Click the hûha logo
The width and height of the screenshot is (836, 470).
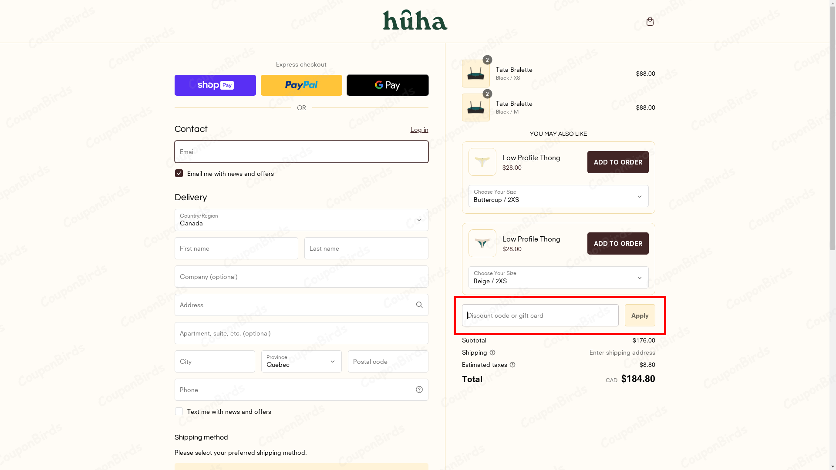click(x=415, y=20)
